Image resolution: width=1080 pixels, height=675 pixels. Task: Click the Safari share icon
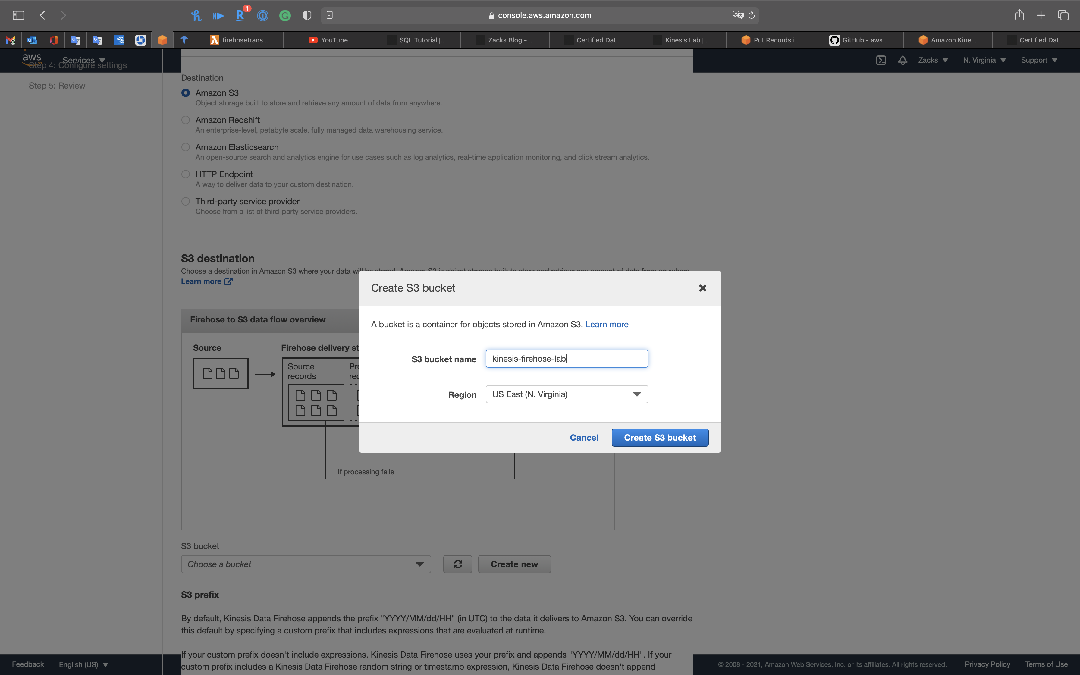(1019, 15)
